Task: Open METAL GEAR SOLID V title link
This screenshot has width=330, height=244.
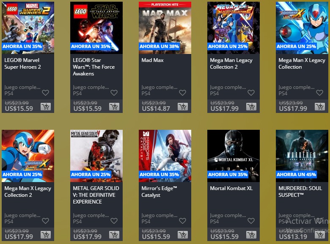Action: point(96,195)
